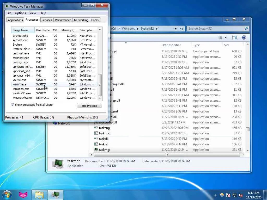Select the winlogon.exe process row
267x200 pixels.
coord(54,89)
